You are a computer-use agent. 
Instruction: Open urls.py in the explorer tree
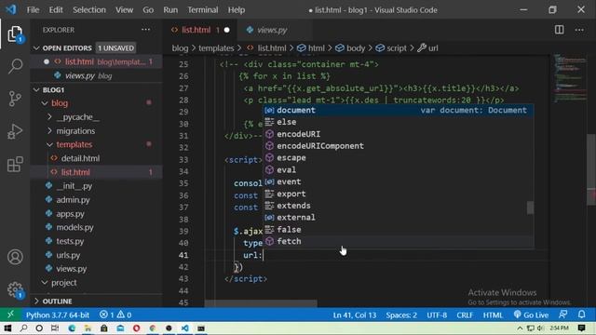pyautogui.click(x=68, y=255)
